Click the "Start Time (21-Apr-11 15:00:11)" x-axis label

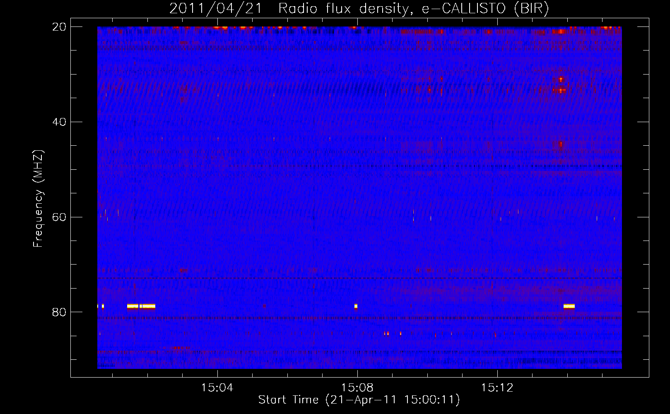pos(359,400)
